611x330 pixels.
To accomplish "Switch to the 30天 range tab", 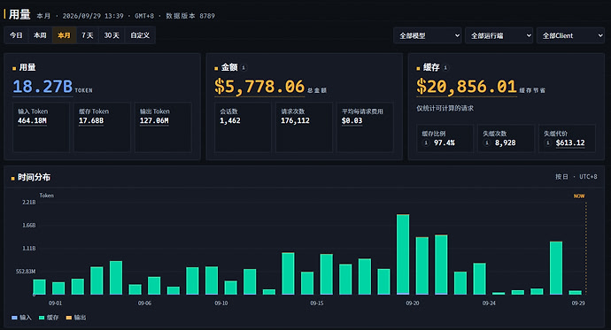I will pyautogui.click(x=112, y=35).
